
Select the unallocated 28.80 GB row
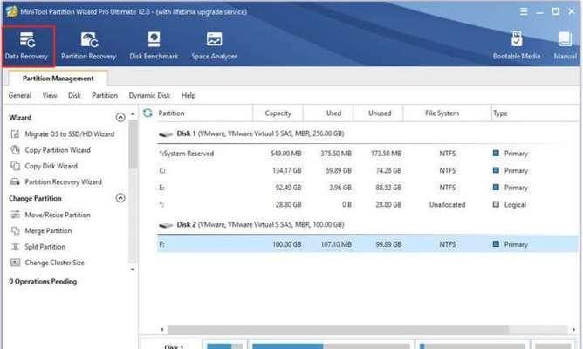click(x=367, y=205)
